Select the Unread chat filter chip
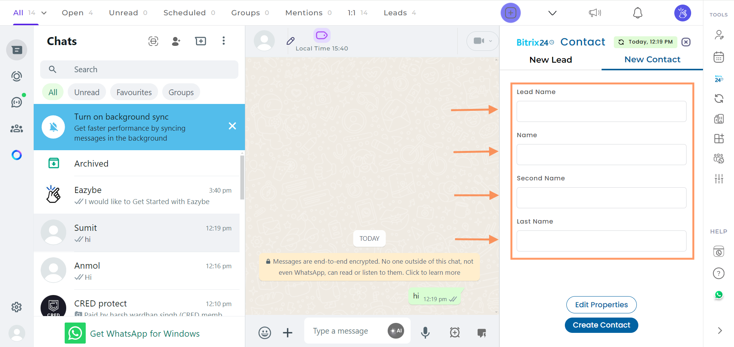 click(87, 92)
